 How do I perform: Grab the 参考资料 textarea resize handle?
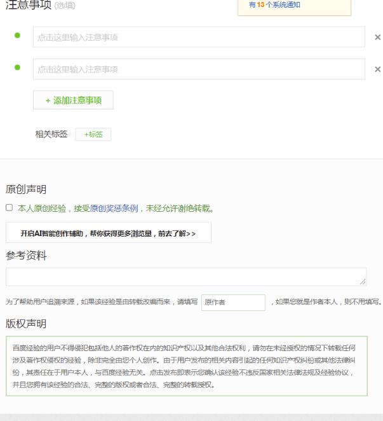[x=363, y=281]
